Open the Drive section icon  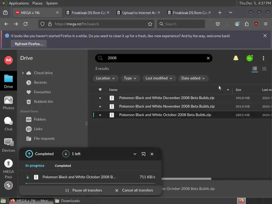click(x=8, y=81)
